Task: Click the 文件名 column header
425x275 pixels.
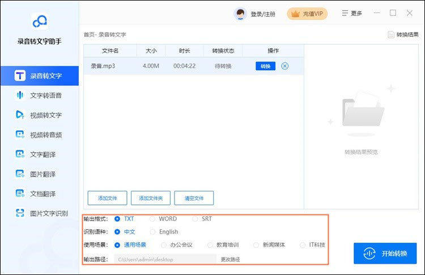Action: point(110,50)
